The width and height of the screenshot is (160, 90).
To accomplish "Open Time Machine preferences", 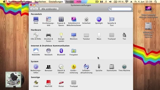I will pos(124,68).
